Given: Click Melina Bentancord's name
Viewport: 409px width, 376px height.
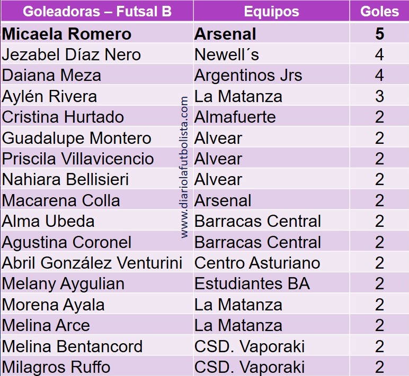Looking at the screenshot, I should pyautogui.click(x=73, y=346).
